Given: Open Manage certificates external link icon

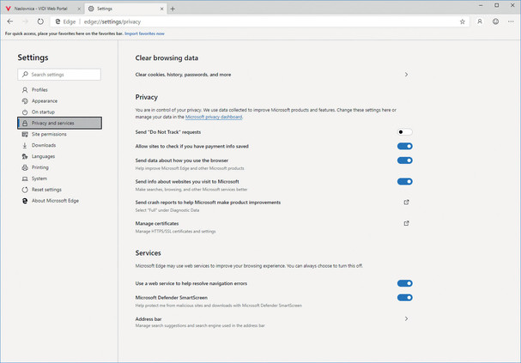Looking at the screenshot, I should 406,223.
